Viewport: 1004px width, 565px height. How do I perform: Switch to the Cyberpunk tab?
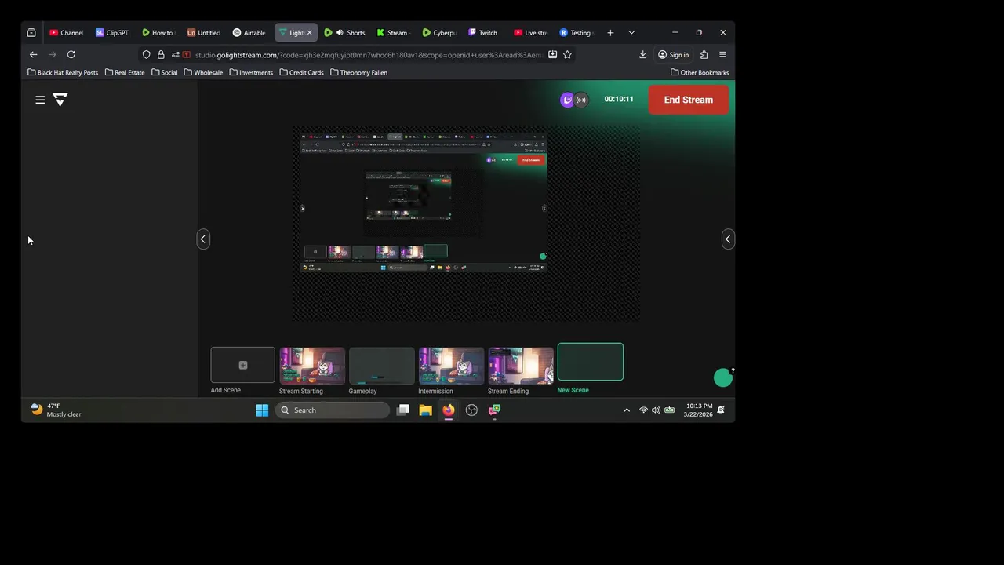point(438,33)
